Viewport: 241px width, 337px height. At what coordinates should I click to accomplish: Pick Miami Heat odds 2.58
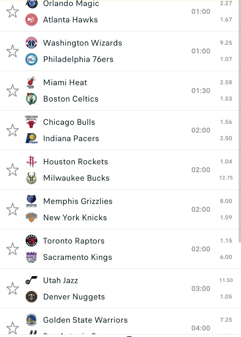[226, 82]
